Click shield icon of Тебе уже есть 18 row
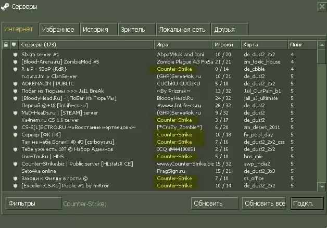The width and height of the screenshot is (327, 228). (15, 149)
